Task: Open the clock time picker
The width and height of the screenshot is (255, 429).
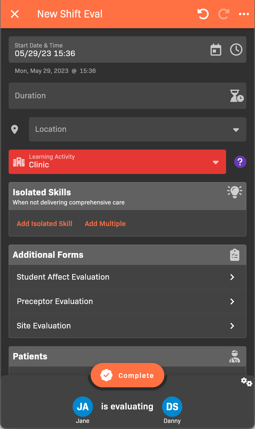Action: [236, 50]
